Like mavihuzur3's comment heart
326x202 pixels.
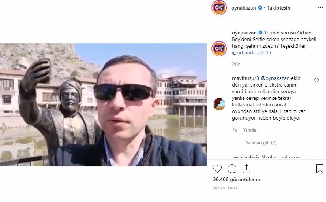click(316, 80)
